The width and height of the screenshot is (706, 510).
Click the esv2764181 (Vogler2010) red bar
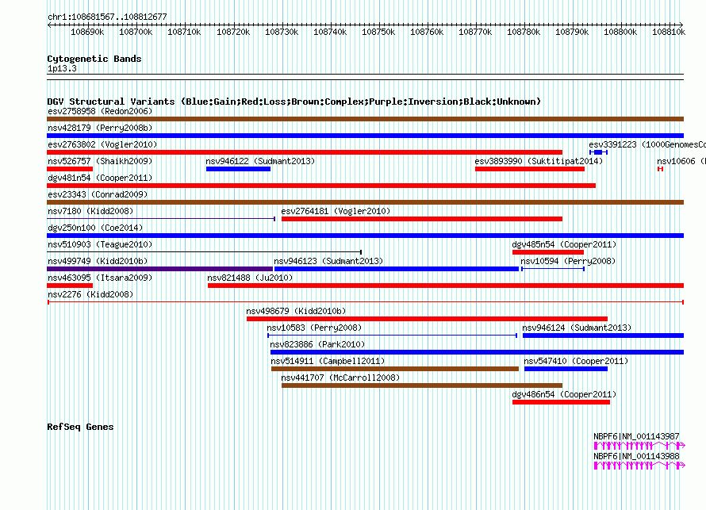point(422,219)
